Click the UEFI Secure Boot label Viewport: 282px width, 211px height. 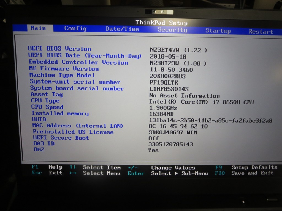coord(61,138)
